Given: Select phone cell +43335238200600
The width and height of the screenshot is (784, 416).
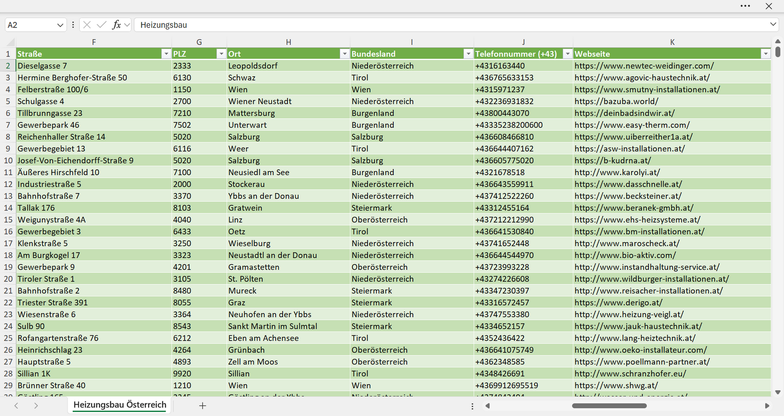Looking at the screenshot, I should (x=523, y=125).
